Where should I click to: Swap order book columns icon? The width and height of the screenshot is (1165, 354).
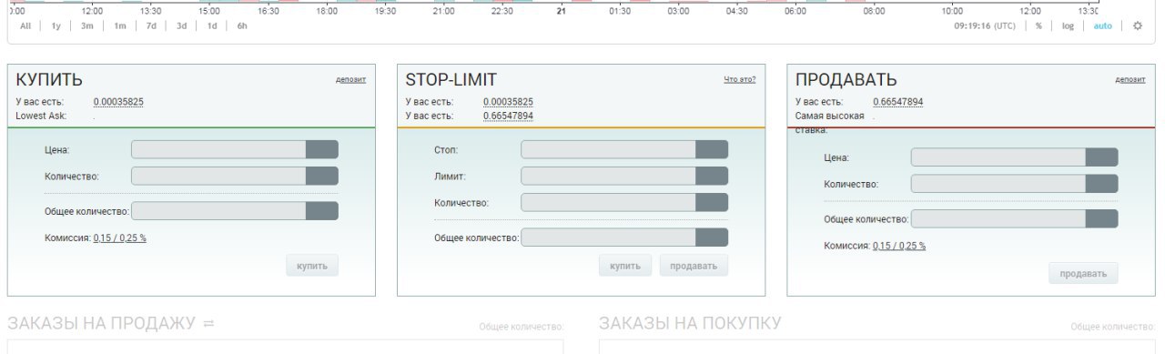tap(209, 323)
